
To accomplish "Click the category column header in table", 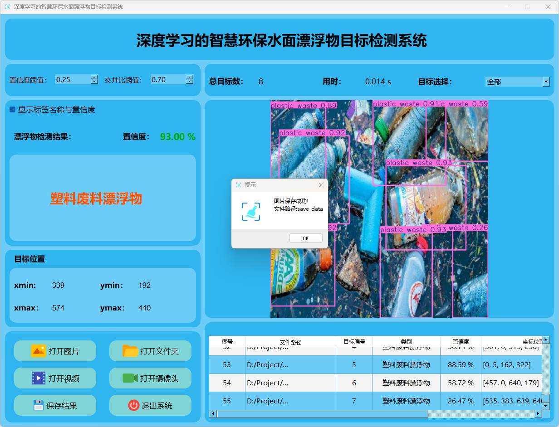I will 406,342.
